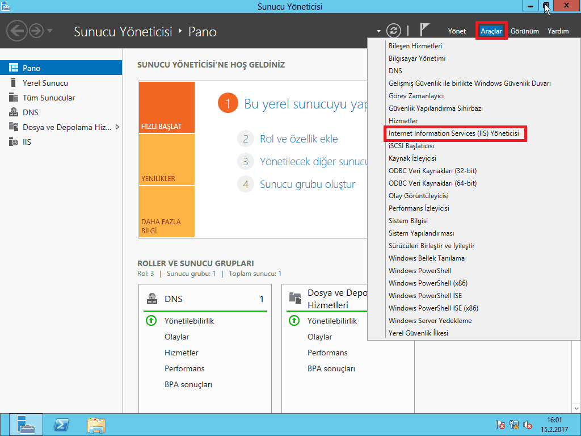
Task: Click Action Center flag tray icon
Action: [500, 425]
